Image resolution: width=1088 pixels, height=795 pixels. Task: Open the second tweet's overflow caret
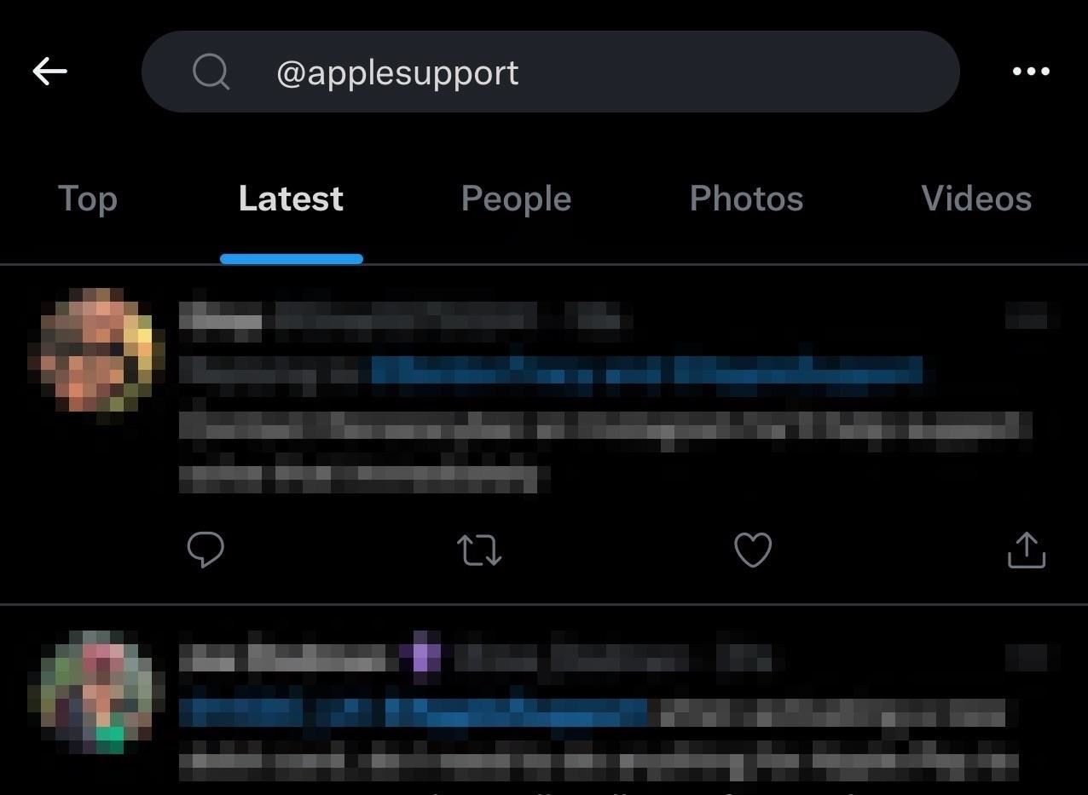(x=1032, y=657)
